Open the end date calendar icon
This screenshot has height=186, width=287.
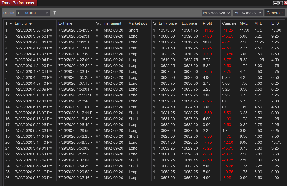click(x=236, y=13)
